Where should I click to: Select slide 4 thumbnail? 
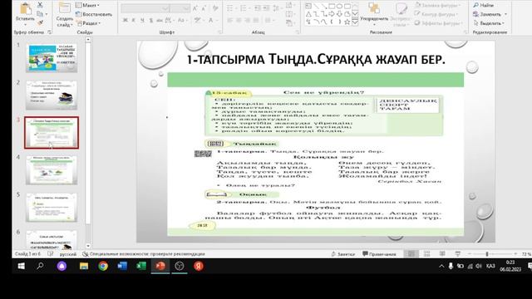click(x=52, y=169)
